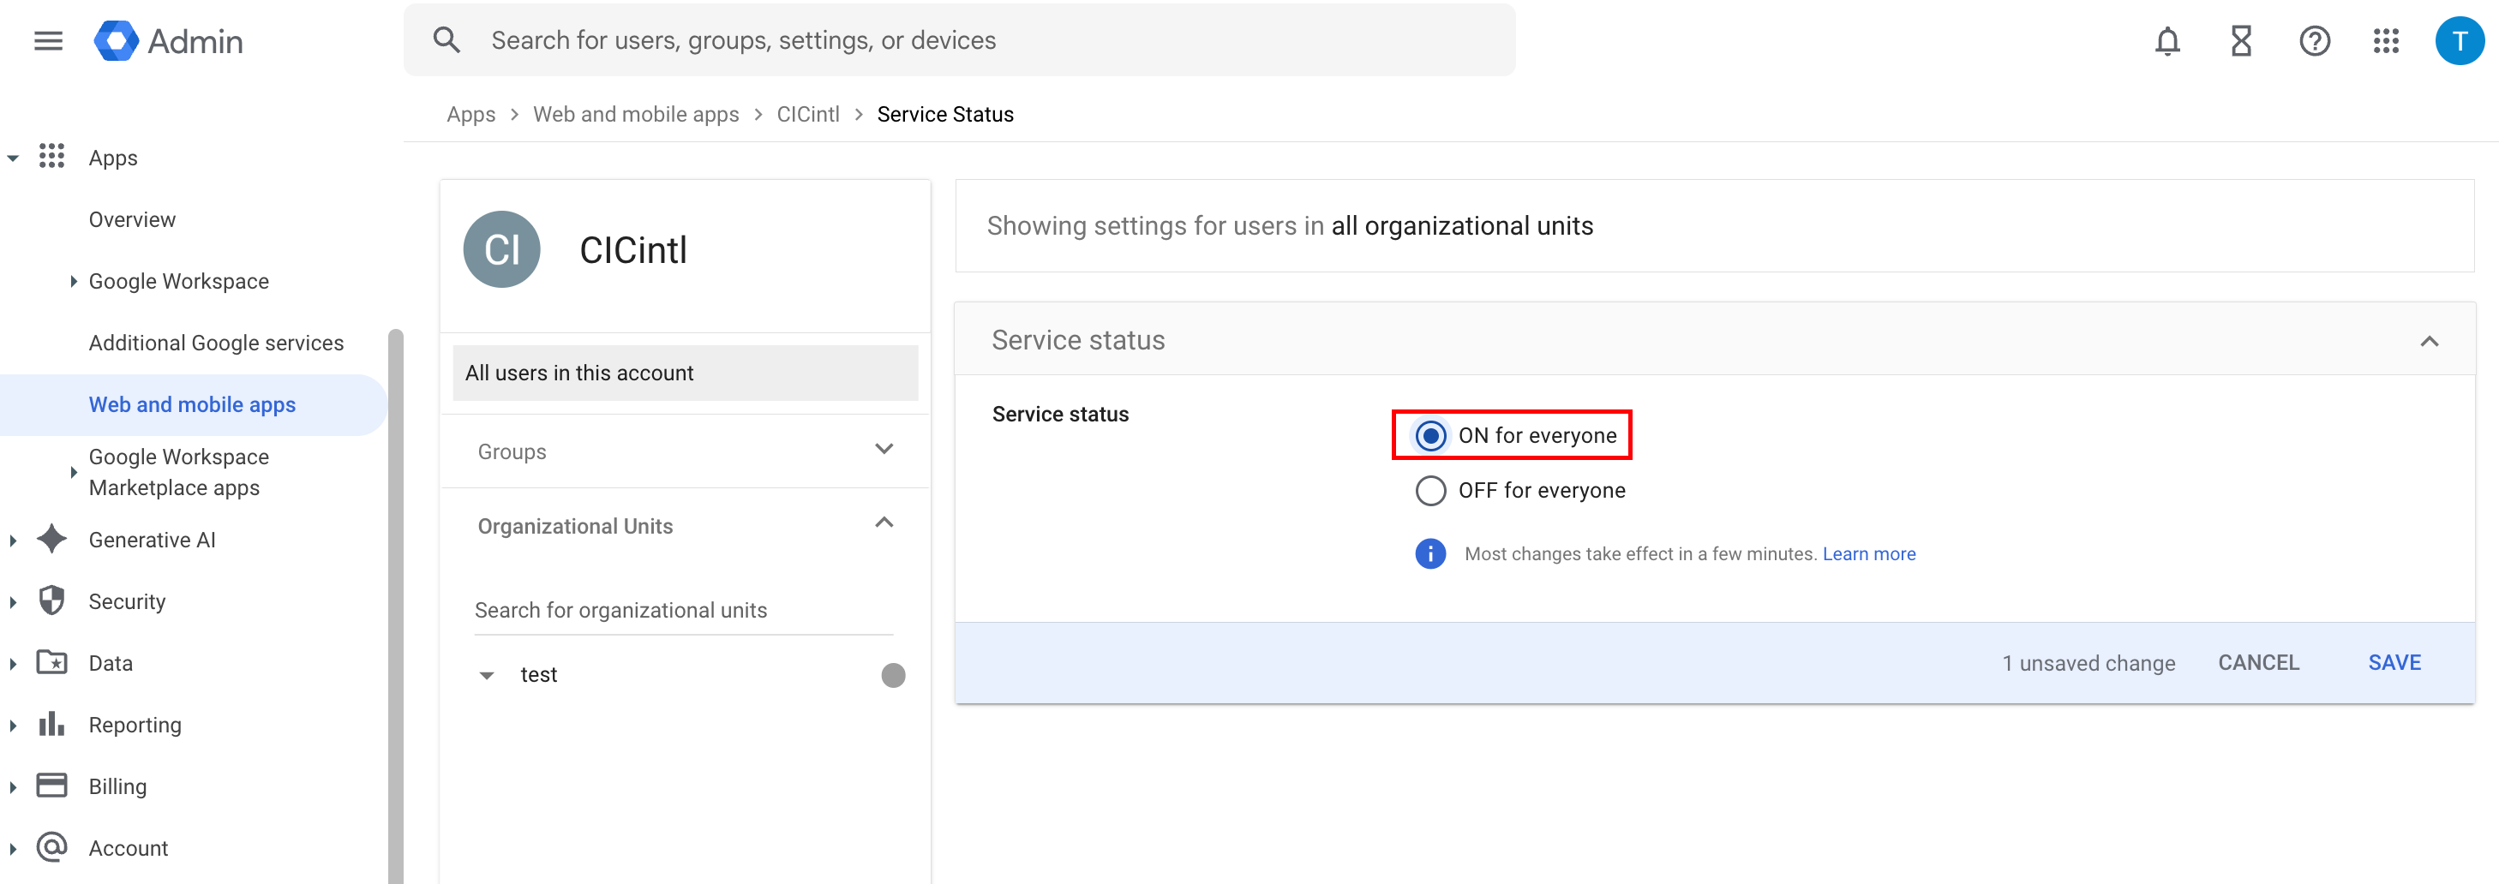Viewport: 2499px width, 884px height.
Task: Collapse the Service status panel chevron
Action: tap(2428, 341)
